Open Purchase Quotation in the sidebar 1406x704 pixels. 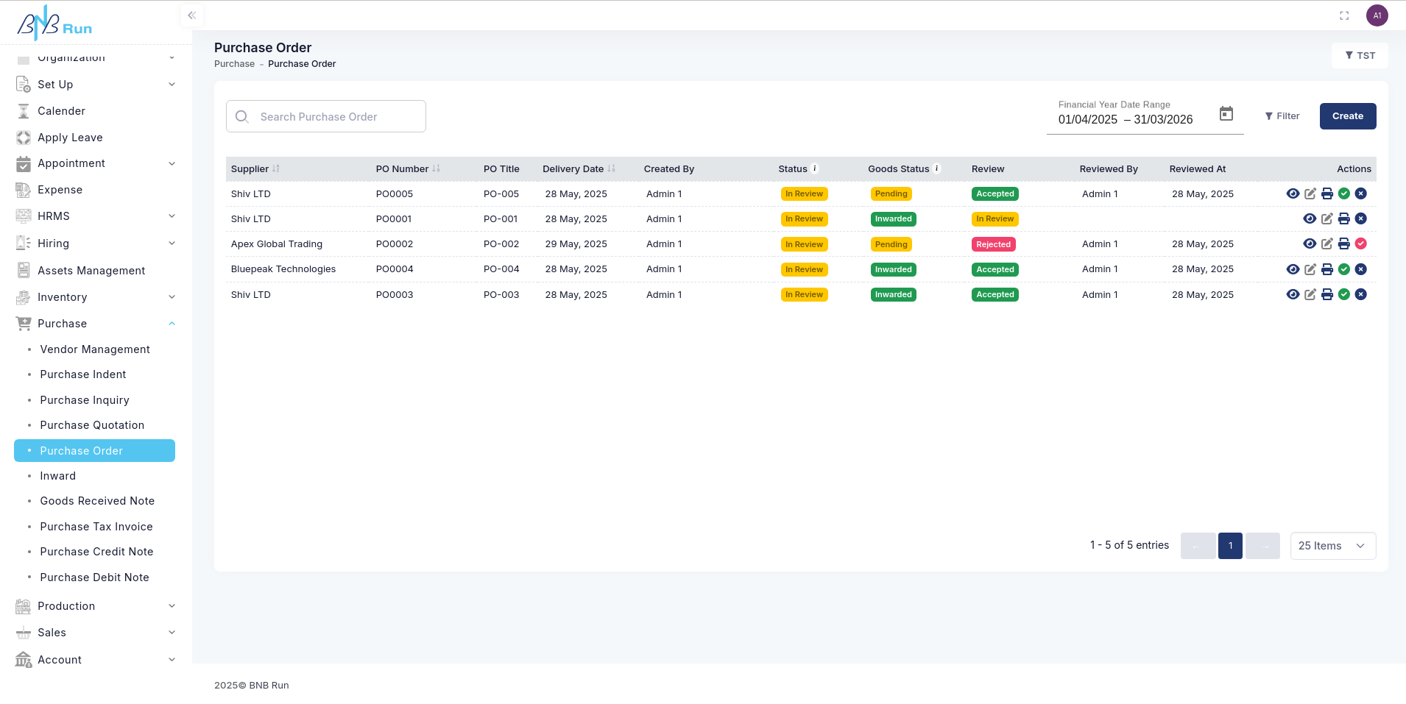pos(92,425)
